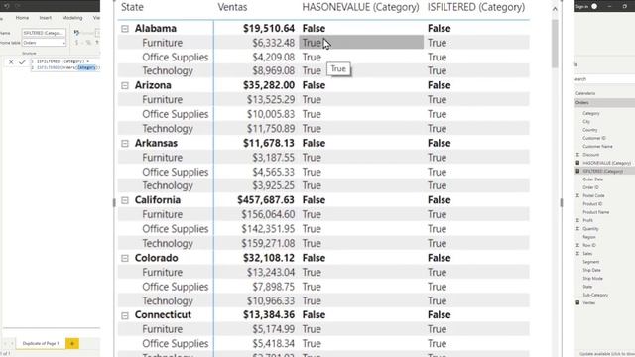635x357 pixels.
Task: Click the sigma icon next to Discount field
Action: [x=577, y=155]
